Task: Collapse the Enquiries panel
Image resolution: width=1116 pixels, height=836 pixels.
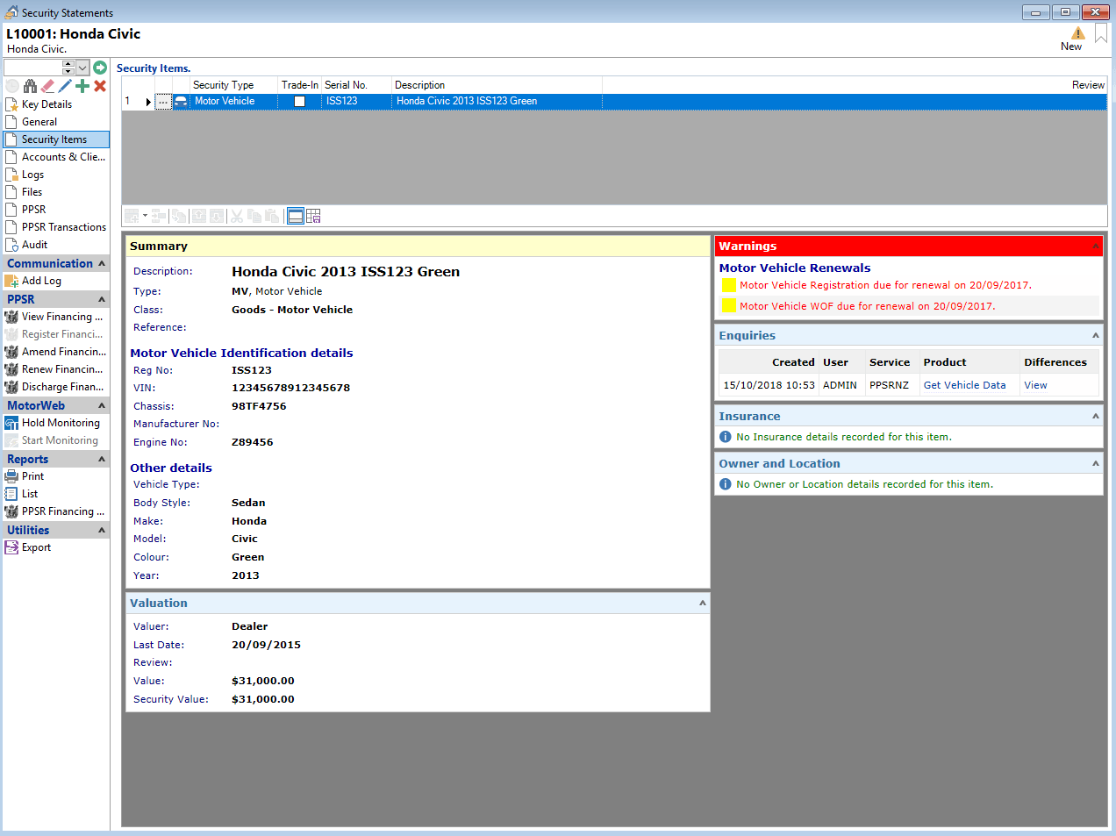Action: pyautogui.click(x=1096, y=335)
